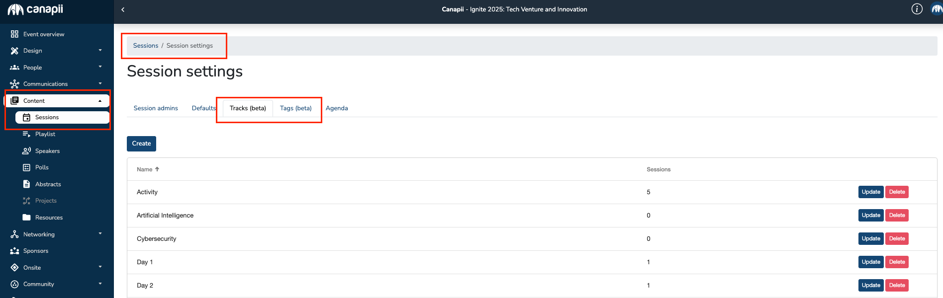Viewport: 943px width, 298px height.
Task: Delete the Cybersecurity track
Action: (897, 239)
